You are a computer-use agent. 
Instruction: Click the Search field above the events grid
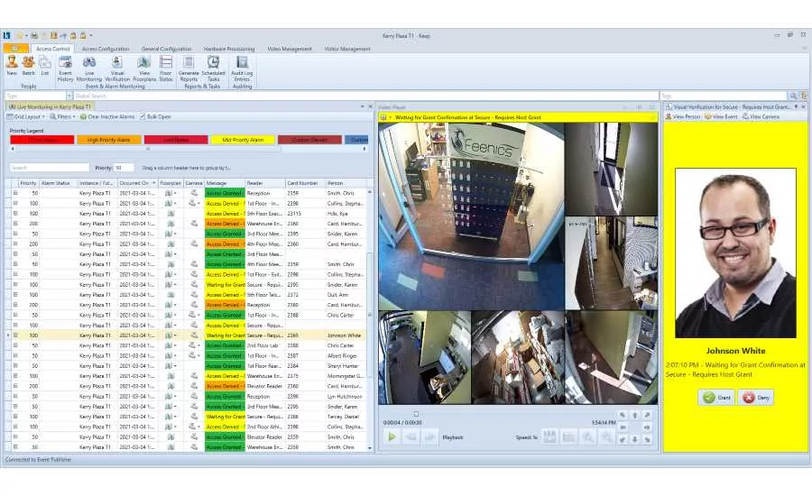(x=50, y=168)
